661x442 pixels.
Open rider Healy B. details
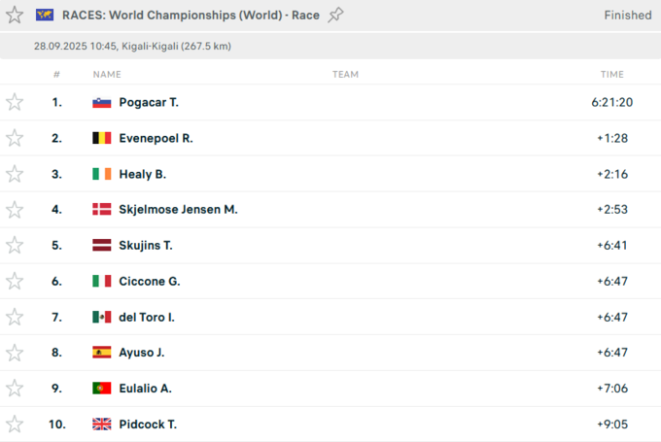[143, 174]
